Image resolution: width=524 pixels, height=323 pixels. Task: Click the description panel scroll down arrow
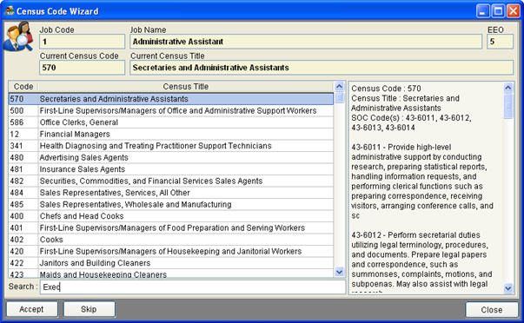pyautogui.click(x=508, y=288)
